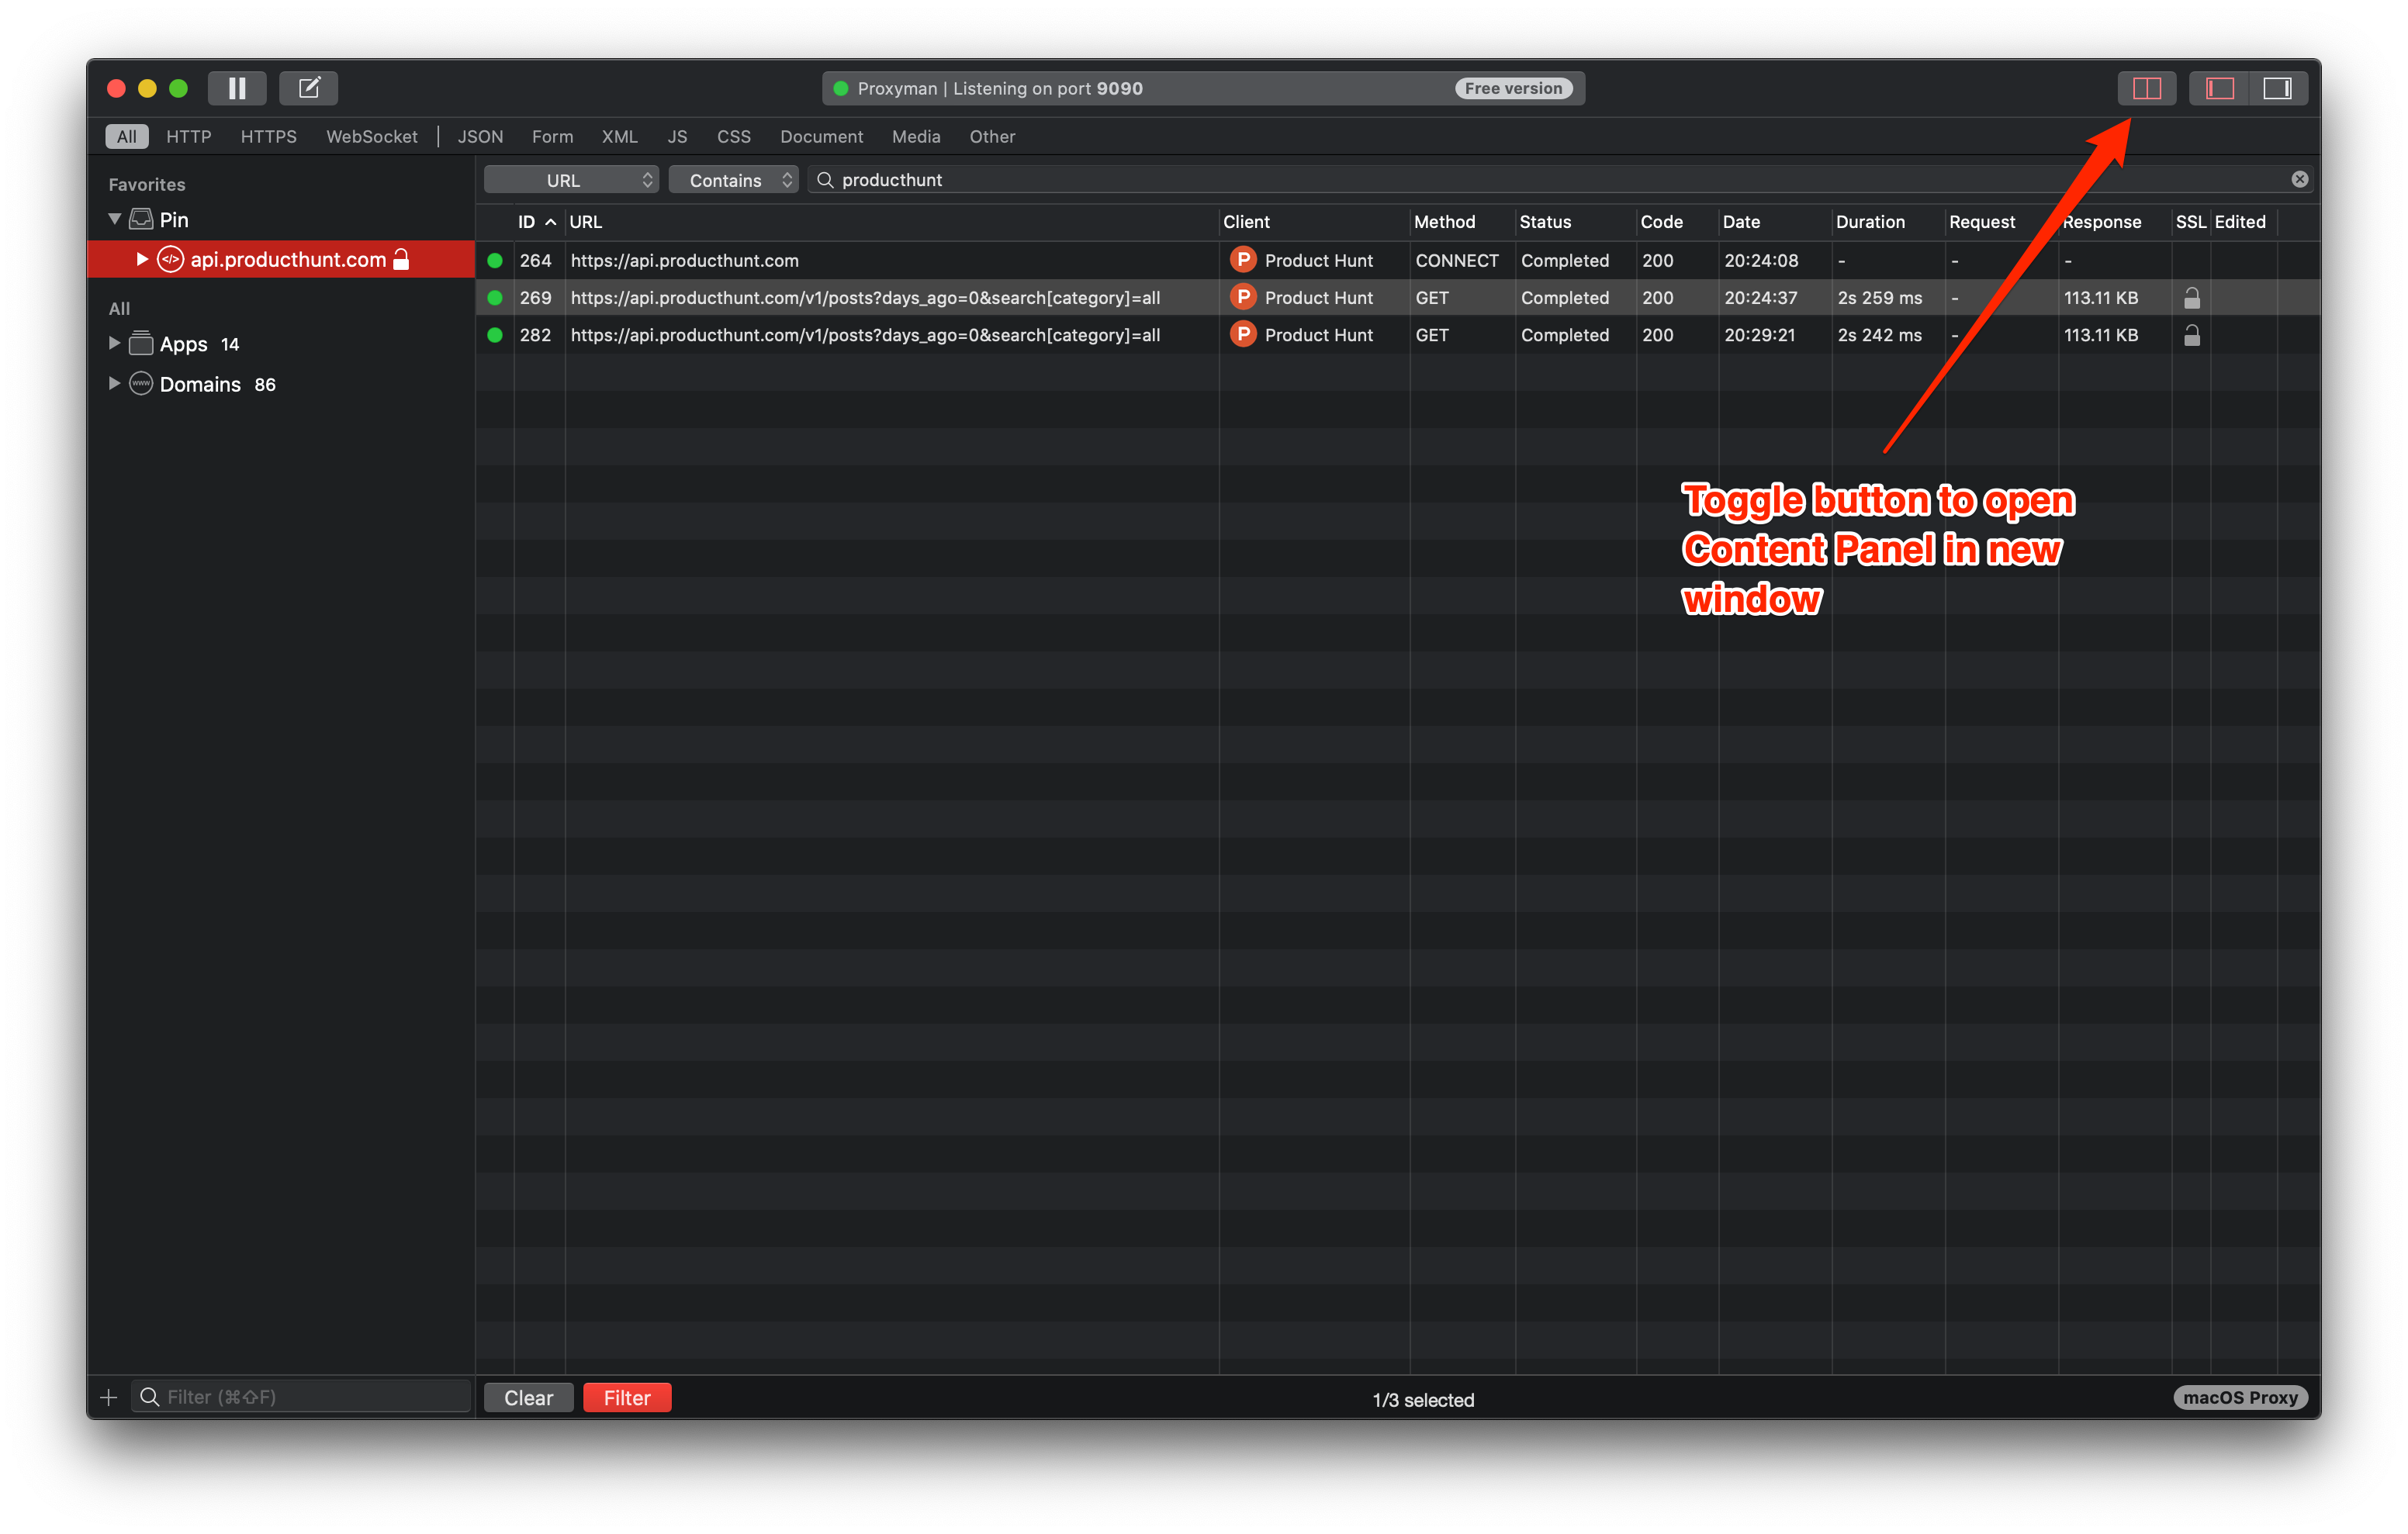
Task: Select the api.producthunt.com pinned domain
Action: (x=281, y=259)
